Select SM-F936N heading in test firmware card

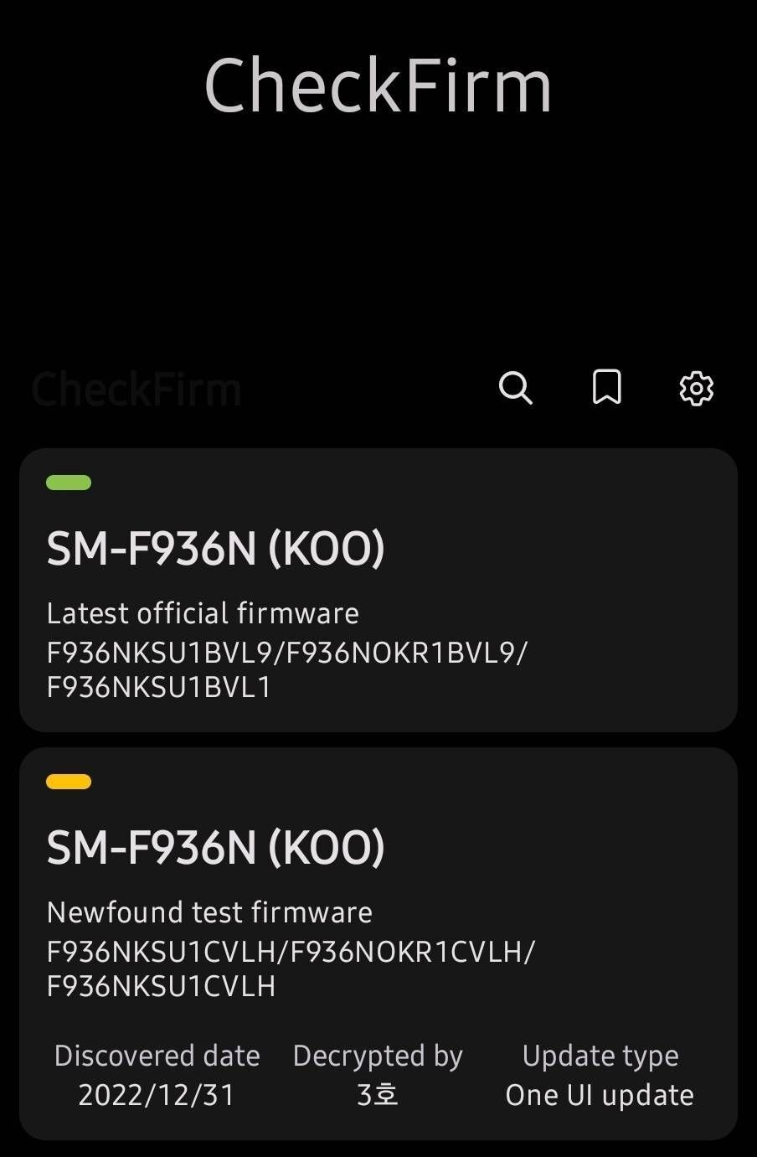(x=215, y=848)
